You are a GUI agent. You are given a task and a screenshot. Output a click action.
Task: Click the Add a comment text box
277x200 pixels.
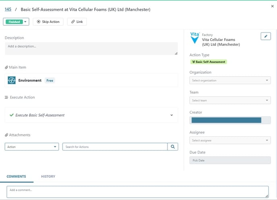click(x=138, y=192)
